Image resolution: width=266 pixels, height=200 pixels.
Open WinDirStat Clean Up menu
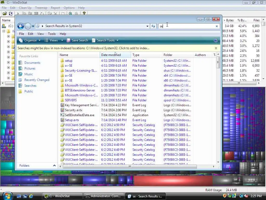(25, 8)
